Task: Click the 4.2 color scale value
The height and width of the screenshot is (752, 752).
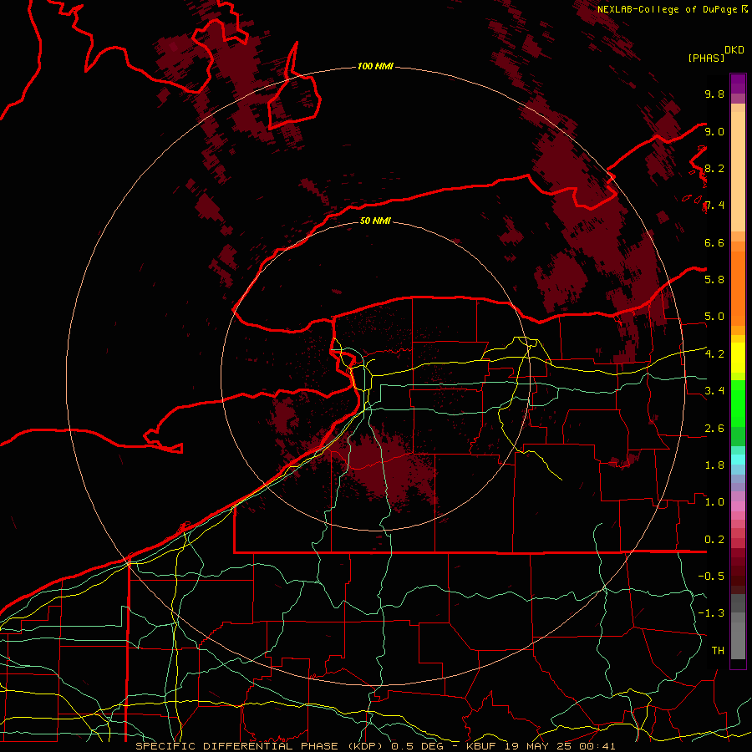Action: 714,354
